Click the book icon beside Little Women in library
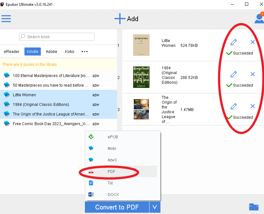Screen dimensions: 264x214 (x=7, y=95)
